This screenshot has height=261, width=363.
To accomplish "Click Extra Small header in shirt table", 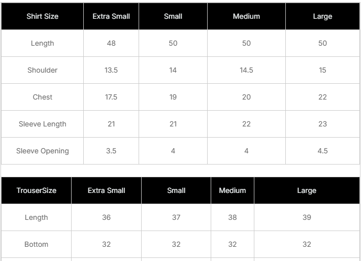I will [111, 16].
